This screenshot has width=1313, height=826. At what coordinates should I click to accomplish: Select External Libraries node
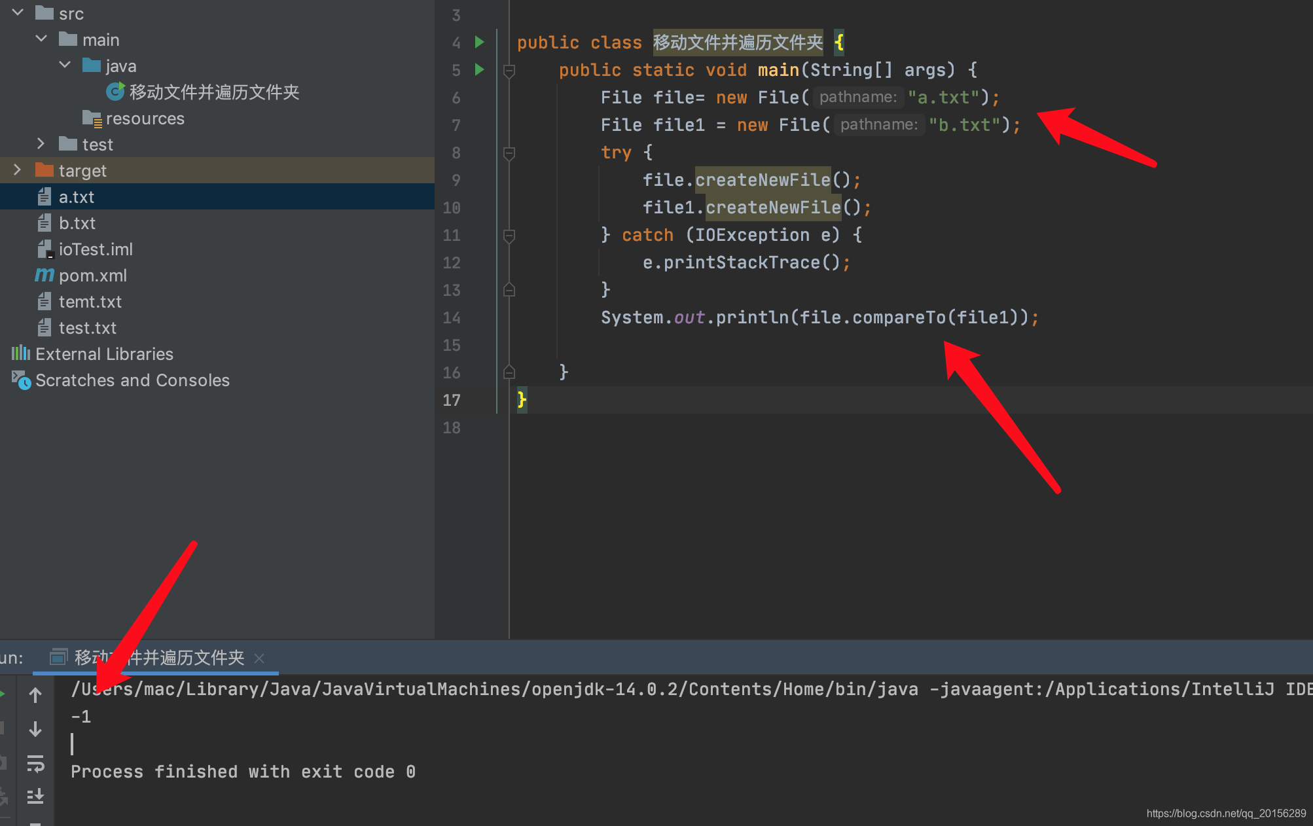(104, 353)
